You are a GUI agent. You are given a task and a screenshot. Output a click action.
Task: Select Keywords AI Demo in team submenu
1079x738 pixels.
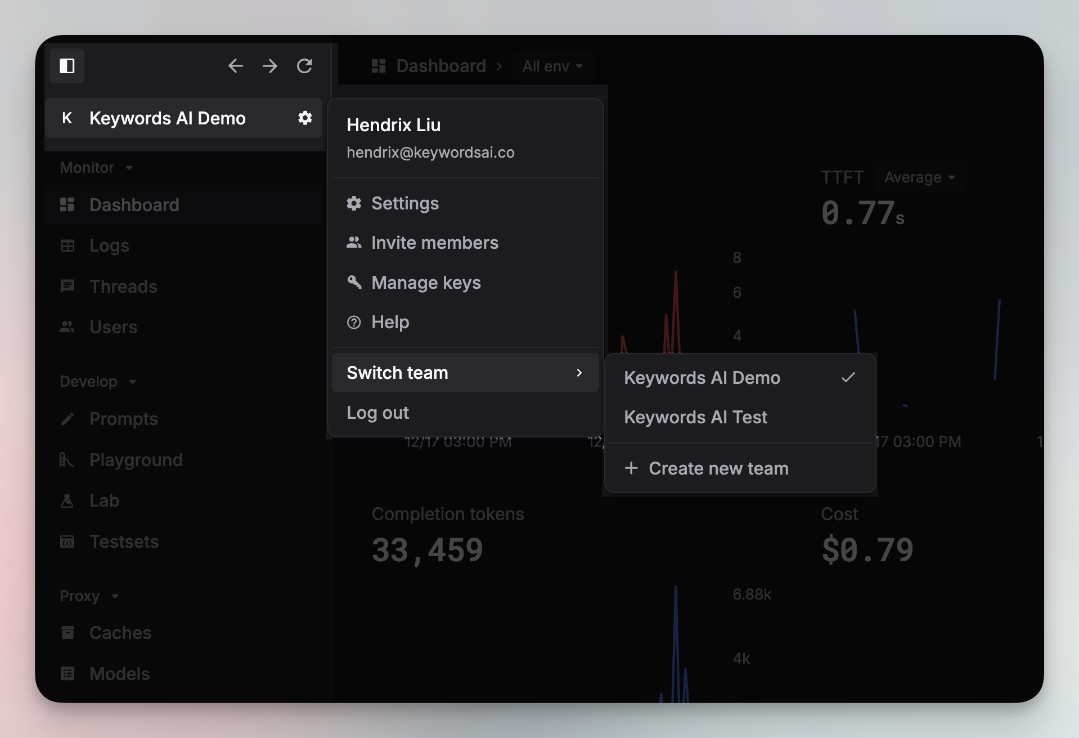point(740,378)
